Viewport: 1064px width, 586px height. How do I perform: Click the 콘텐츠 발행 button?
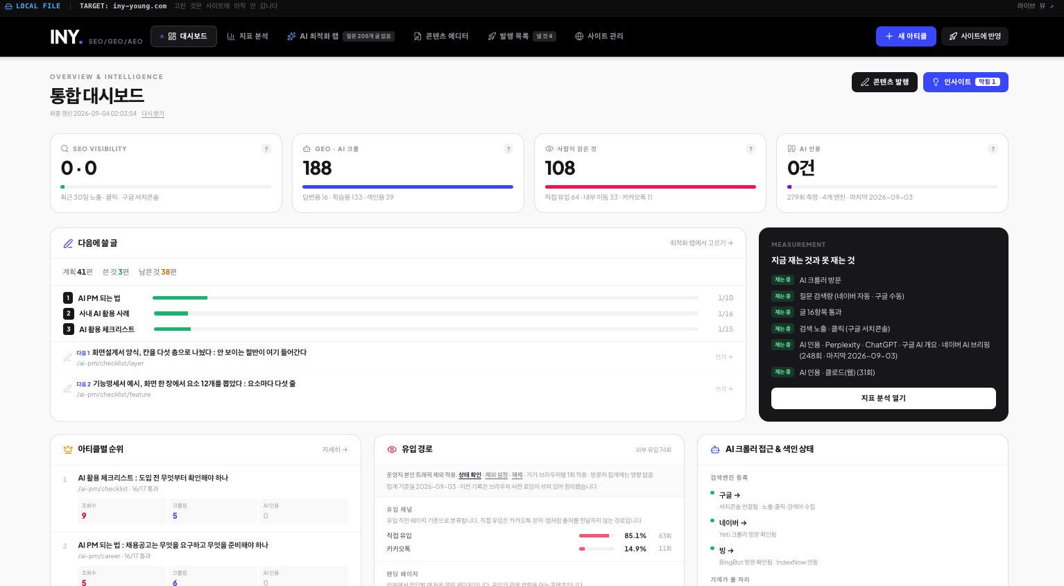[884, 82]
